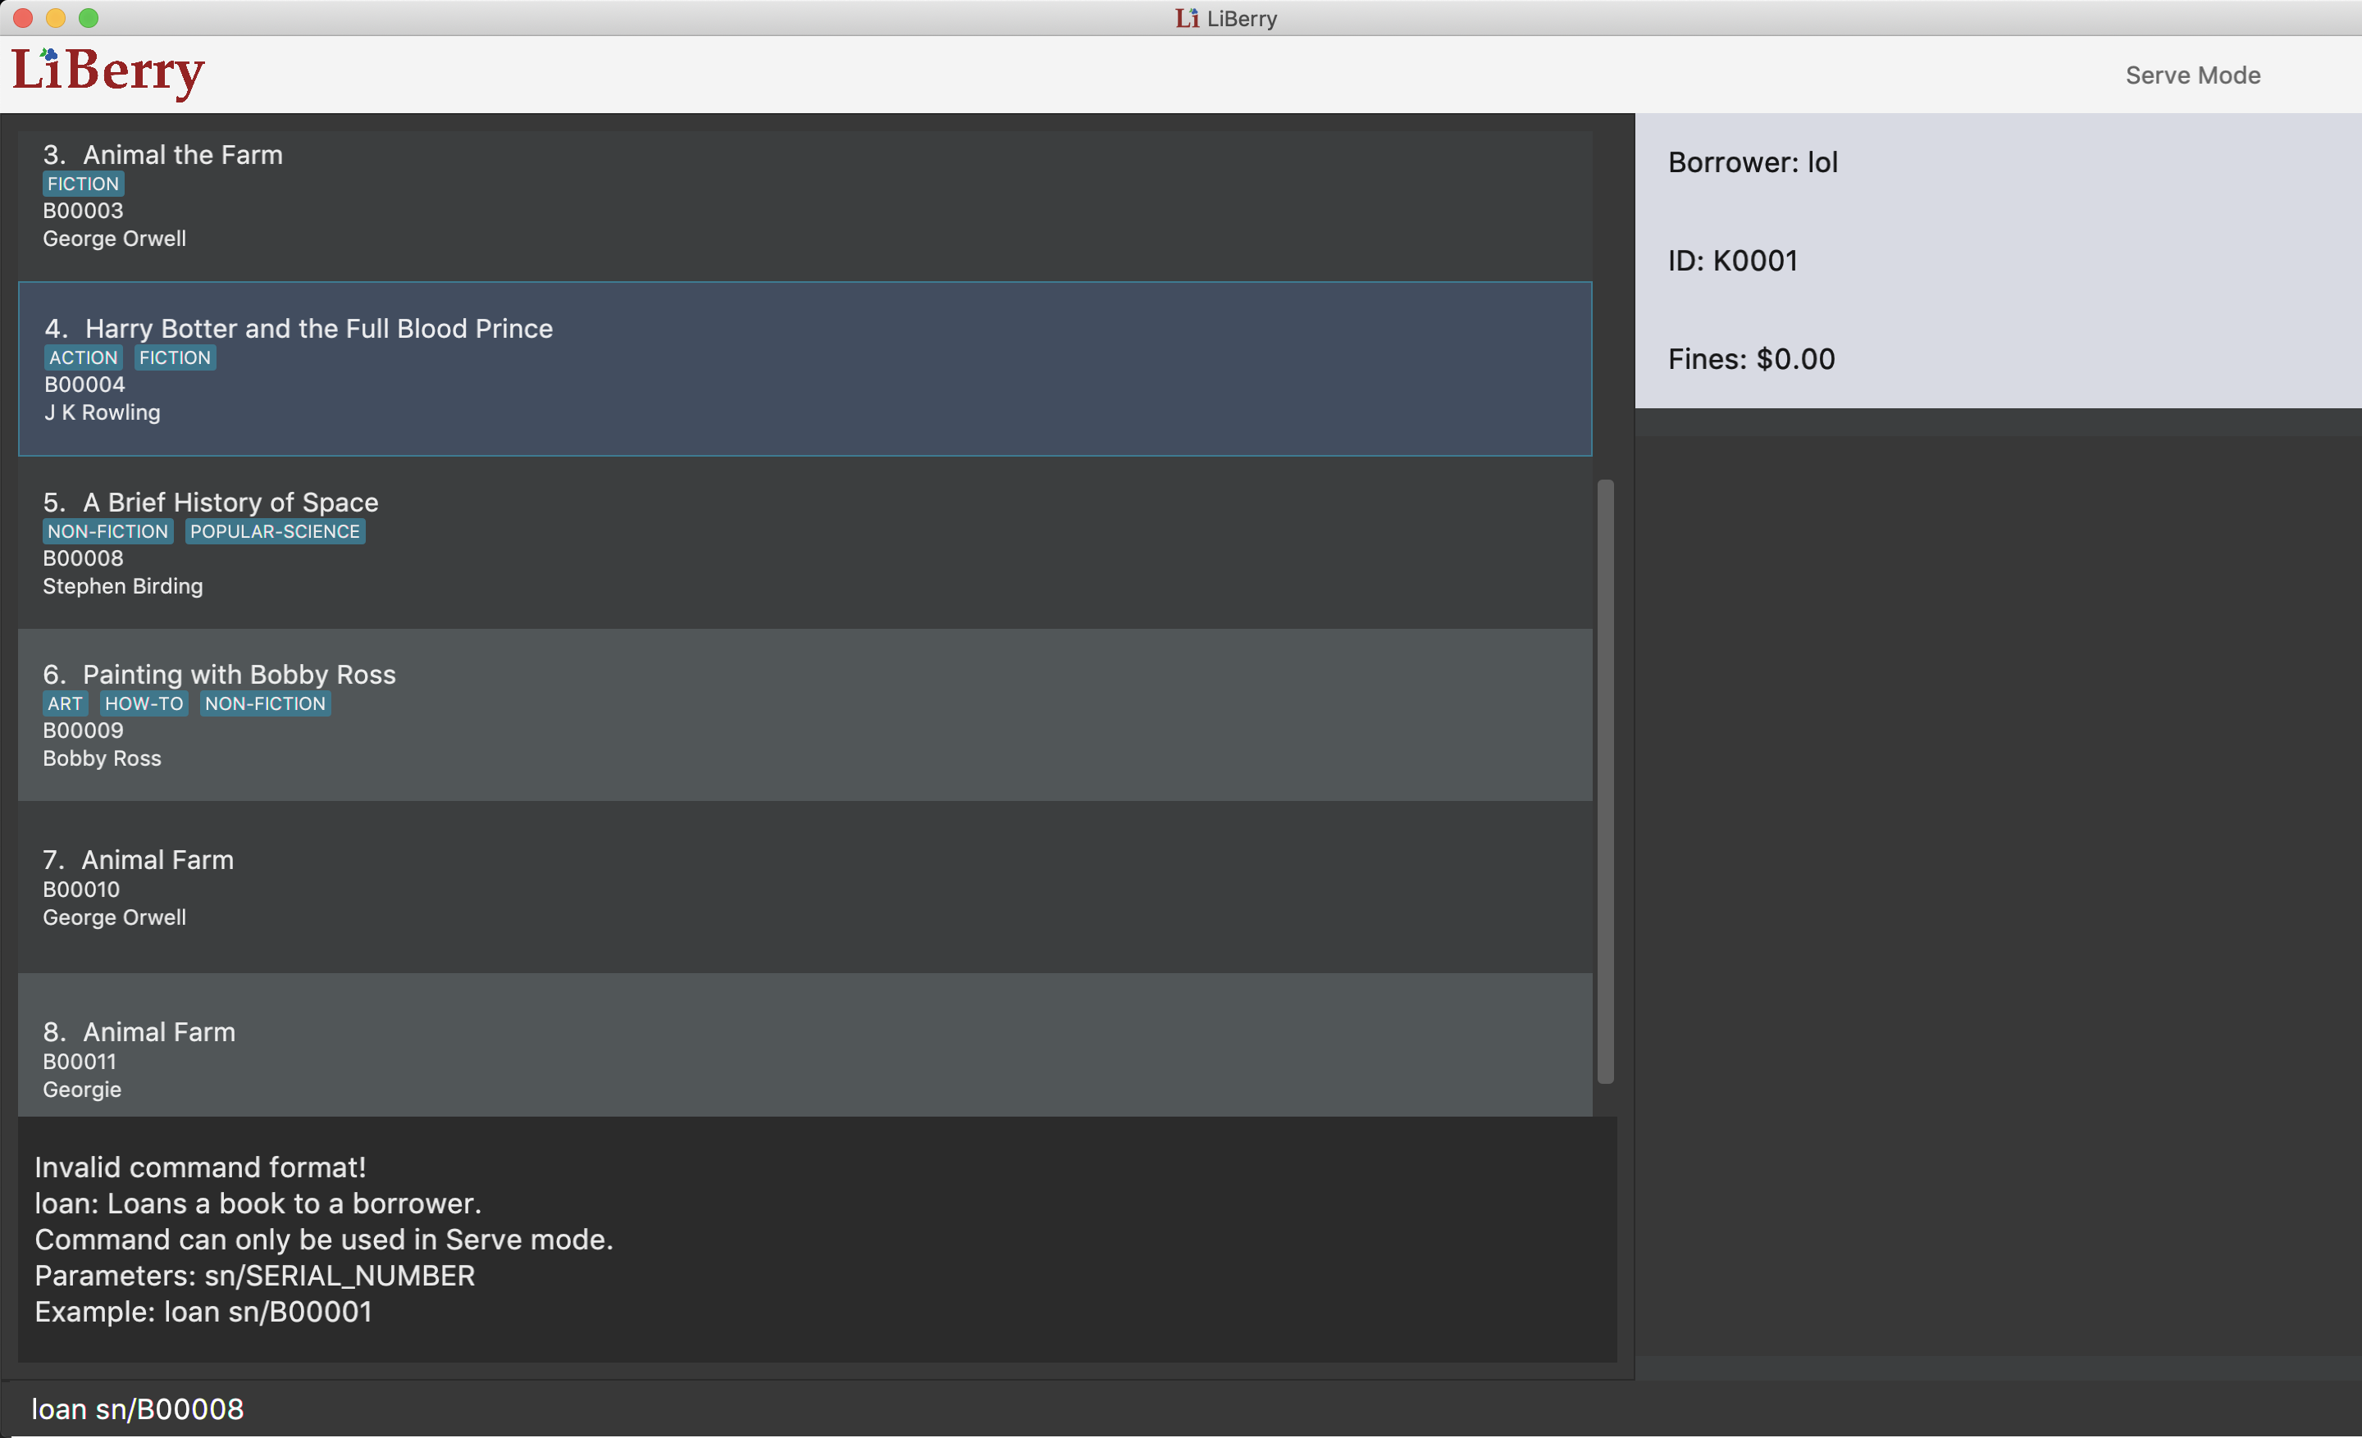Viewport: 2362px width, 1438px height.
Task: Click the ART tag badge
Action: pos(65,703)
